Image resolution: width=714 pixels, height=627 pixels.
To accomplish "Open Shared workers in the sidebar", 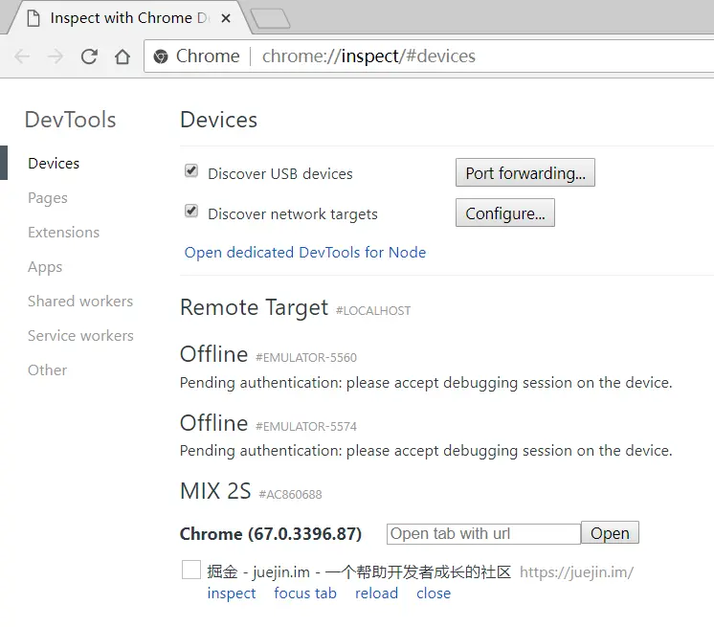I will click(80, 301).
